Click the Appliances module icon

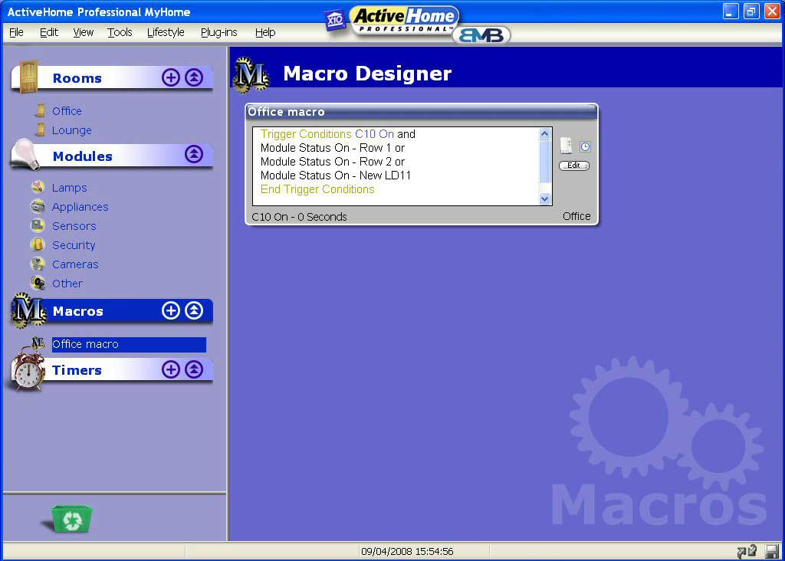click(38, 207)
